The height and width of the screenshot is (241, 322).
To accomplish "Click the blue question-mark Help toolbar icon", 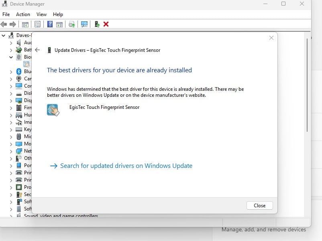I will pyautogui.click(x=50, y=24).
